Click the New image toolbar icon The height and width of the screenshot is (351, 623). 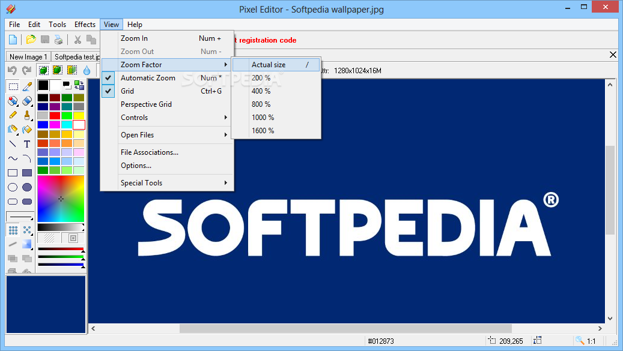pos(13,40)
